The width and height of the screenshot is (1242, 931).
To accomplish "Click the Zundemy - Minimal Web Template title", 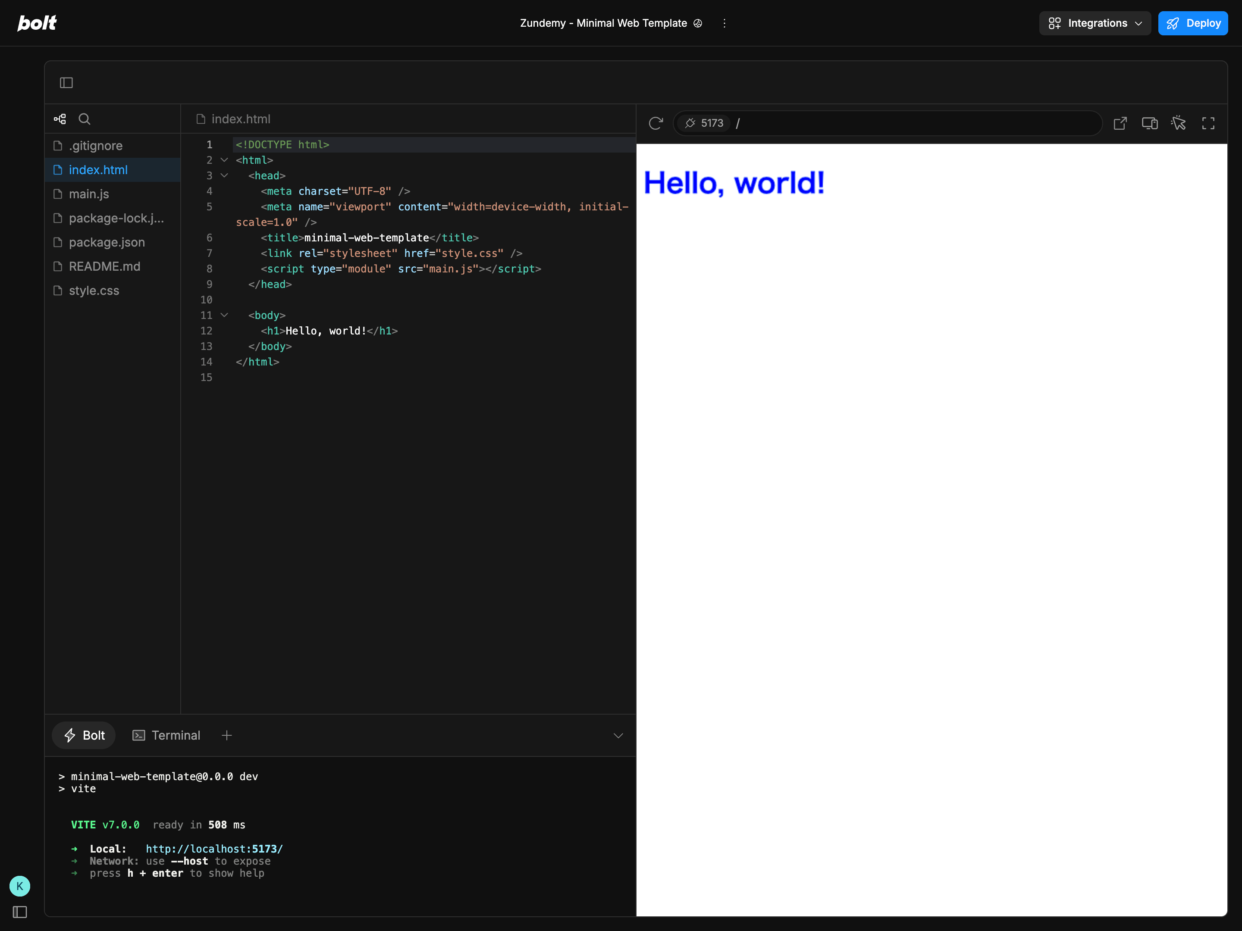I will pyautogui.click(x=603, y=23).
